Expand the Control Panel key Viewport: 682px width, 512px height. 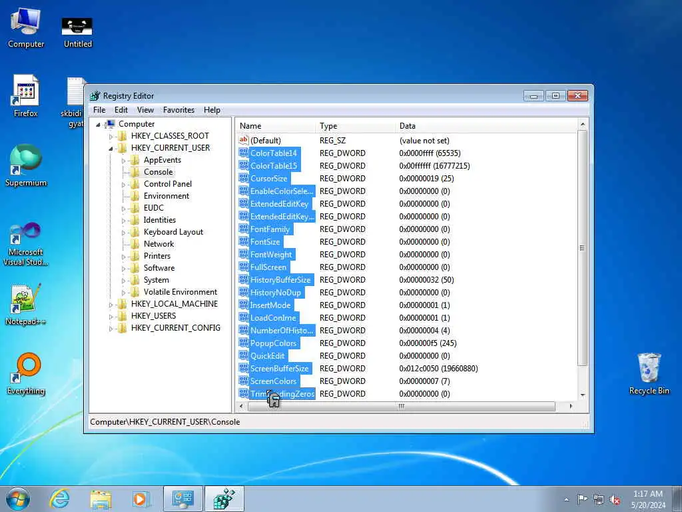tap(123, 185)
